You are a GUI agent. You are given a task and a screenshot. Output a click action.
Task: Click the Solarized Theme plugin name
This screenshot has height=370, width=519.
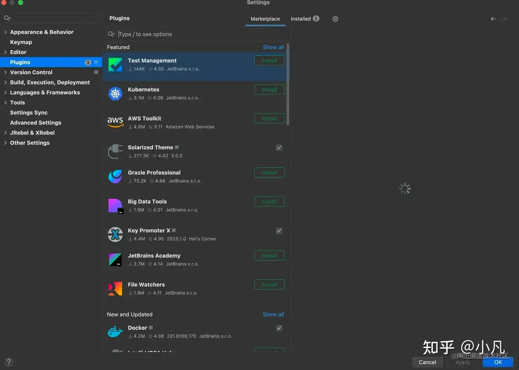point(150,147)
